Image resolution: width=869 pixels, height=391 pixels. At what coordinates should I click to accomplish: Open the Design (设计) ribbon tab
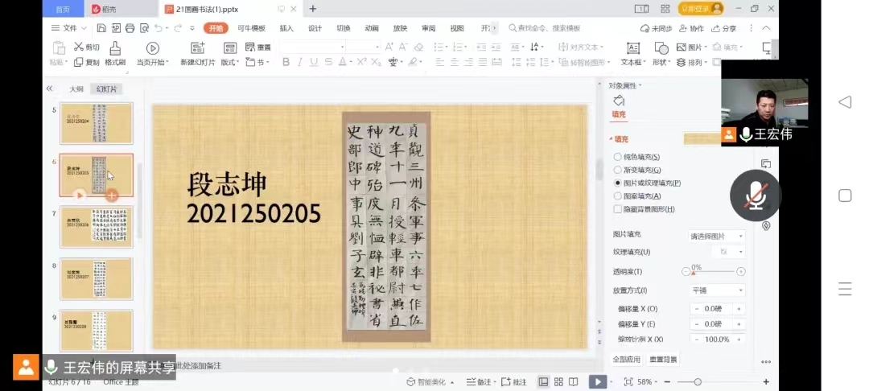click(315, 28)
